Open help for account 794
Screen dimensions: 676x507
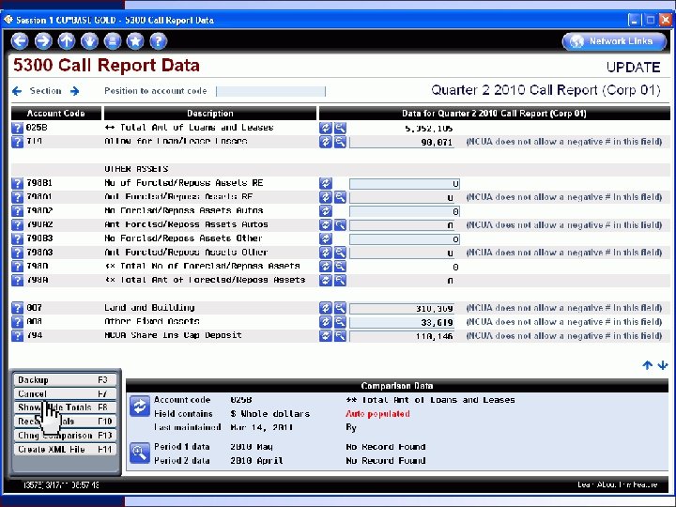(x=17, y=336)
